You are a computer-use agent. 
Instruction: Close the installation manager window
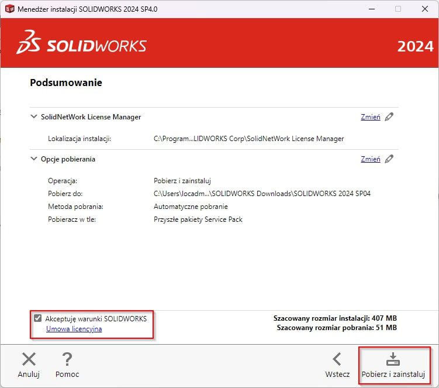424,9
